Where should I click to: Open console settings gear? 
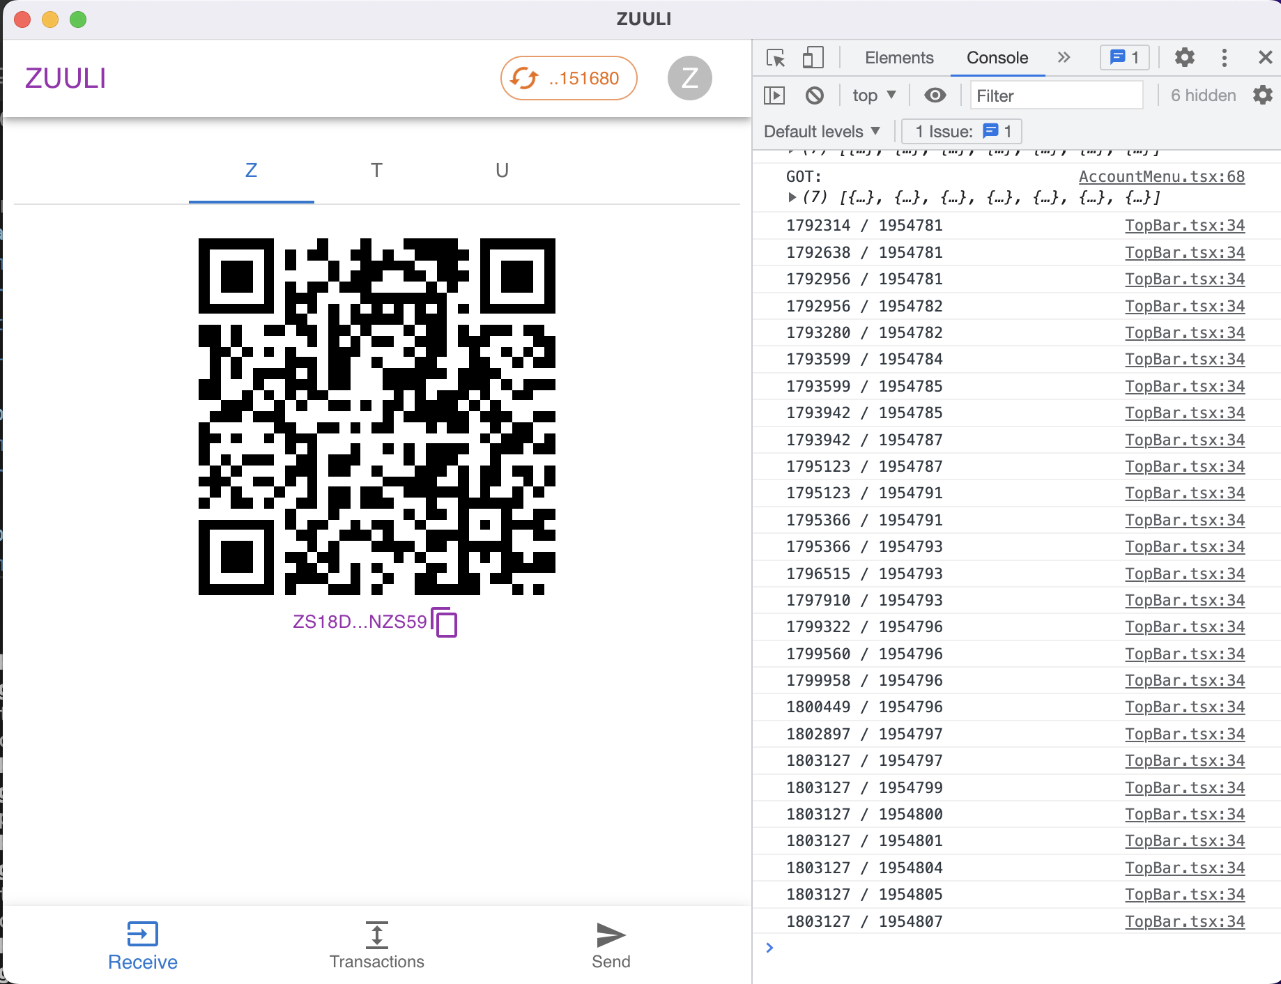[x=1263, y=95]
